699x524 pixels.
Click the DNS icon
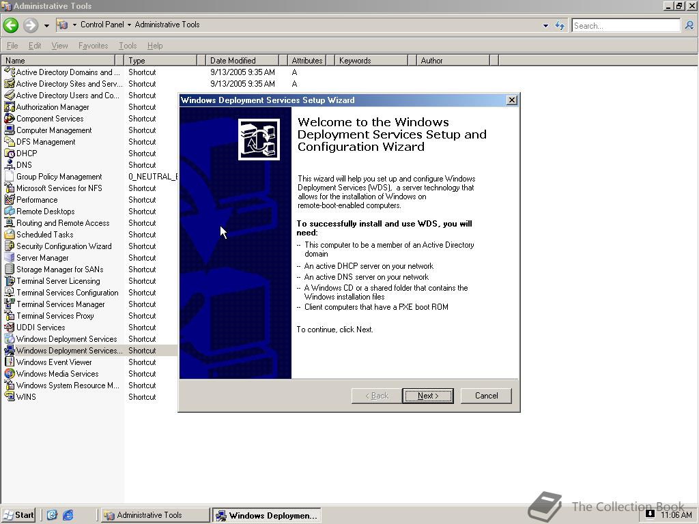(x=10, y=164)
